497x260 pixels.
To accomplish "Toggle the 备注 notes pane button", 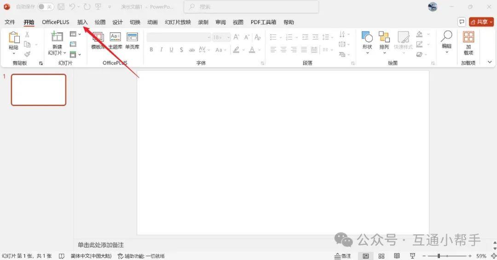I will tap(343, 256).
